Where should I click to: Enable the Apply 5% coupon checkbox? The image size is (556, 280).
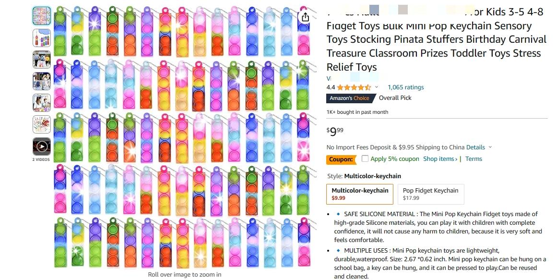[365, 158]
